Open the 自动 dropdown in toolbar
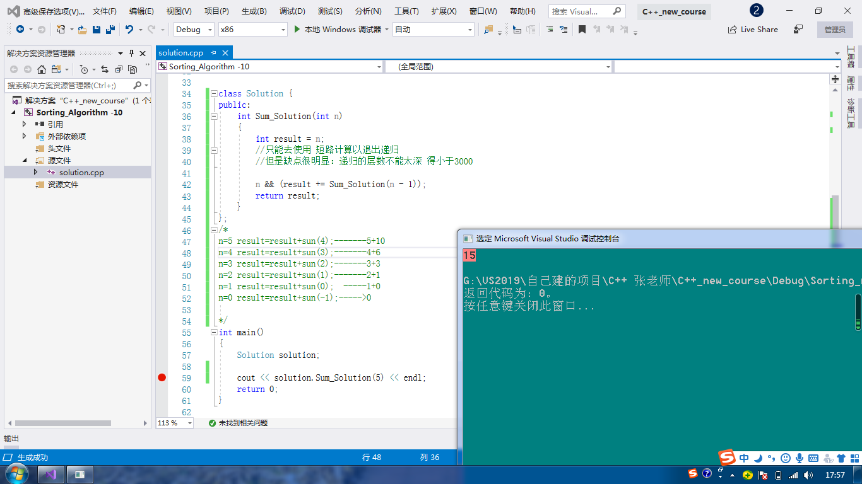 pos(434,30)
